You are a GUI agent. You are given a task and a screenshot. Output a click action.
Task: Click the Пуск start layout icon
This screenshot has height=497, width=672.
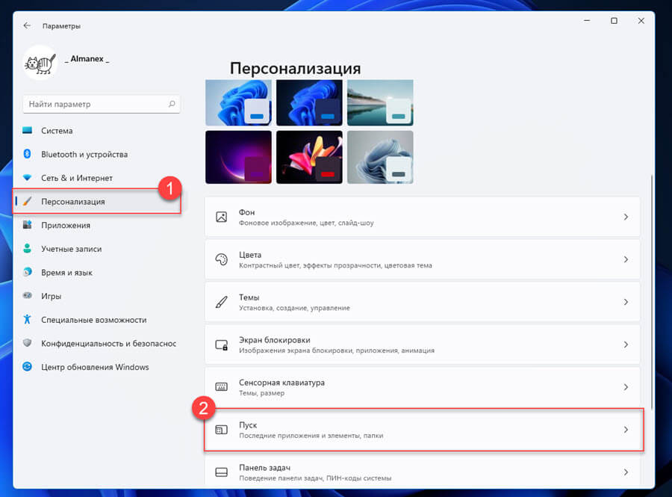pos(221,430)
